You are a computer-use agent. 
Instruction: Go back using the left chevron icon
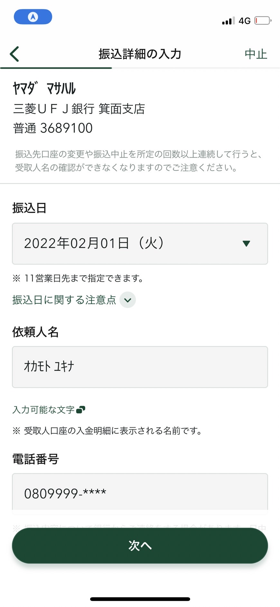(x=14, y=54)
